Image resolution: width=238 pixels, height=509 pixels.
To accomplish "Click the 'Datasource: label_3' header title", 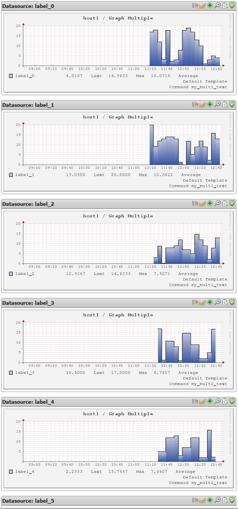I will pyautogui.click(x=28, y=303).
